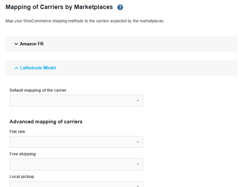The image size is (246, 187).
Task: Open the Flat rate carrier dropdown
Action: 76,142
